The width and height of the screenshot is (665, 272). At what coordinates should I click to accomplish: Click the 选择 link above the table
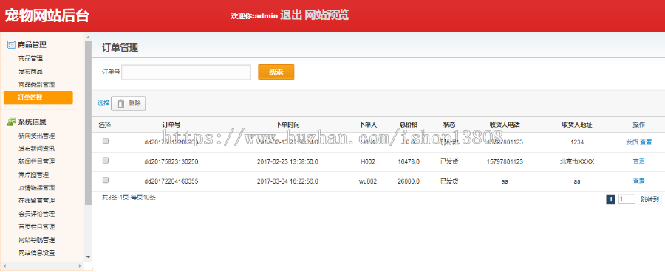(103, 103)
